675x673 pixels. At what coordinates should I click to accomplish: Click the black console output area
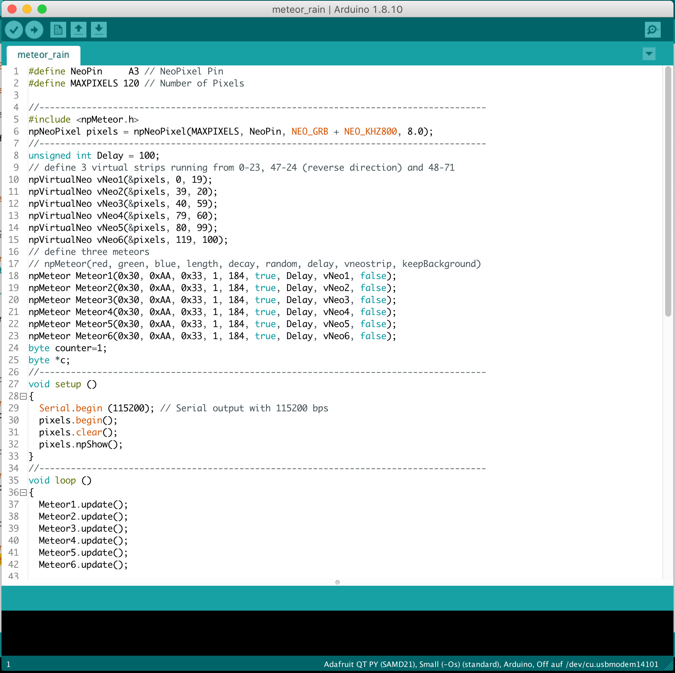[337, 633]
